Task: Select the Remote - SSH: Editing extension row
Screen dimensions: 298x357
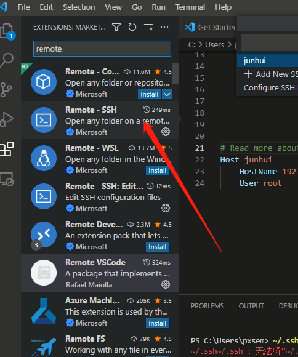Action: pos(100,197)
